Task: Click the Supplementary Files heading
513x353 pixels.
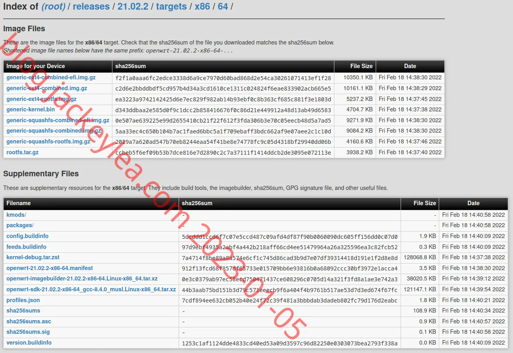Action: pos(41,174)
